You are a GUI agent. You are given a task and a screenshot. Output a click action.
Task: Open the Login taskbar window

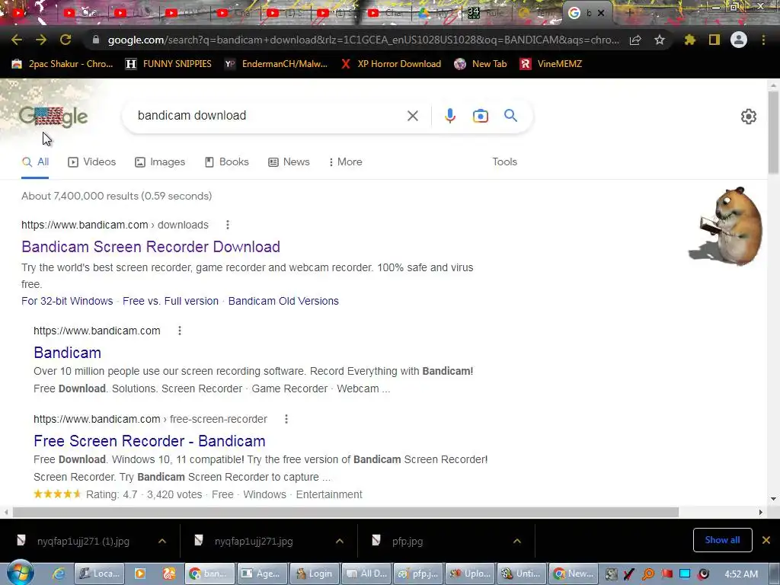click(x=315, y=574)
